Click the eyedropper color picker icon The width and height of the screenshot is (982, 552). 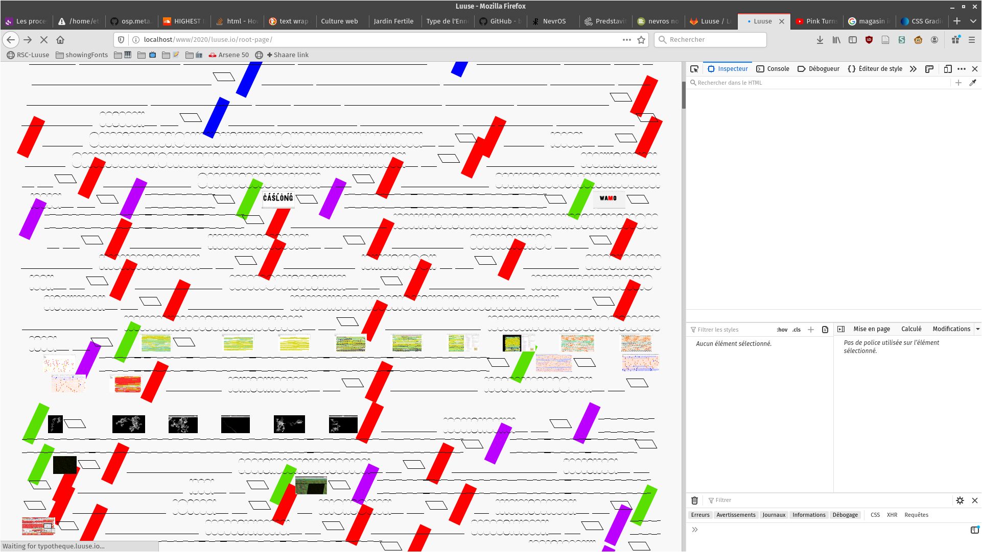click(973, 83)
